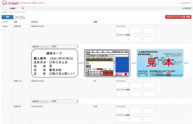
Task: Focus second マイナンバー(確認) box in 23456 row
Action: pyautogui.click(x=136, y=39)
